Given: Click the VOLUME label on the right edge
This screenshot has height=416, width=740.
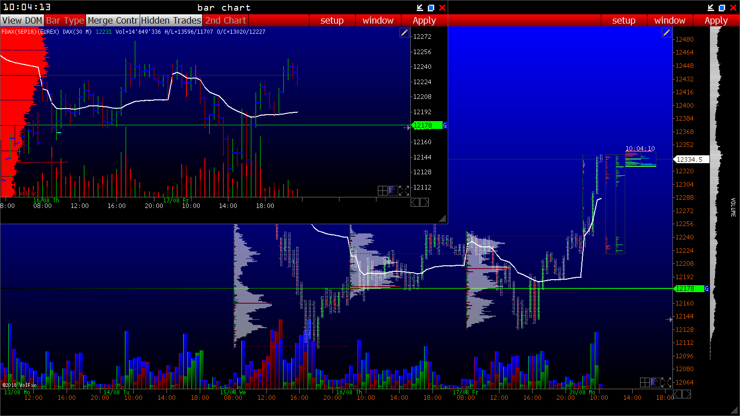Looking at the screenshot, I should pyautogui.click(x=733, y=208).
